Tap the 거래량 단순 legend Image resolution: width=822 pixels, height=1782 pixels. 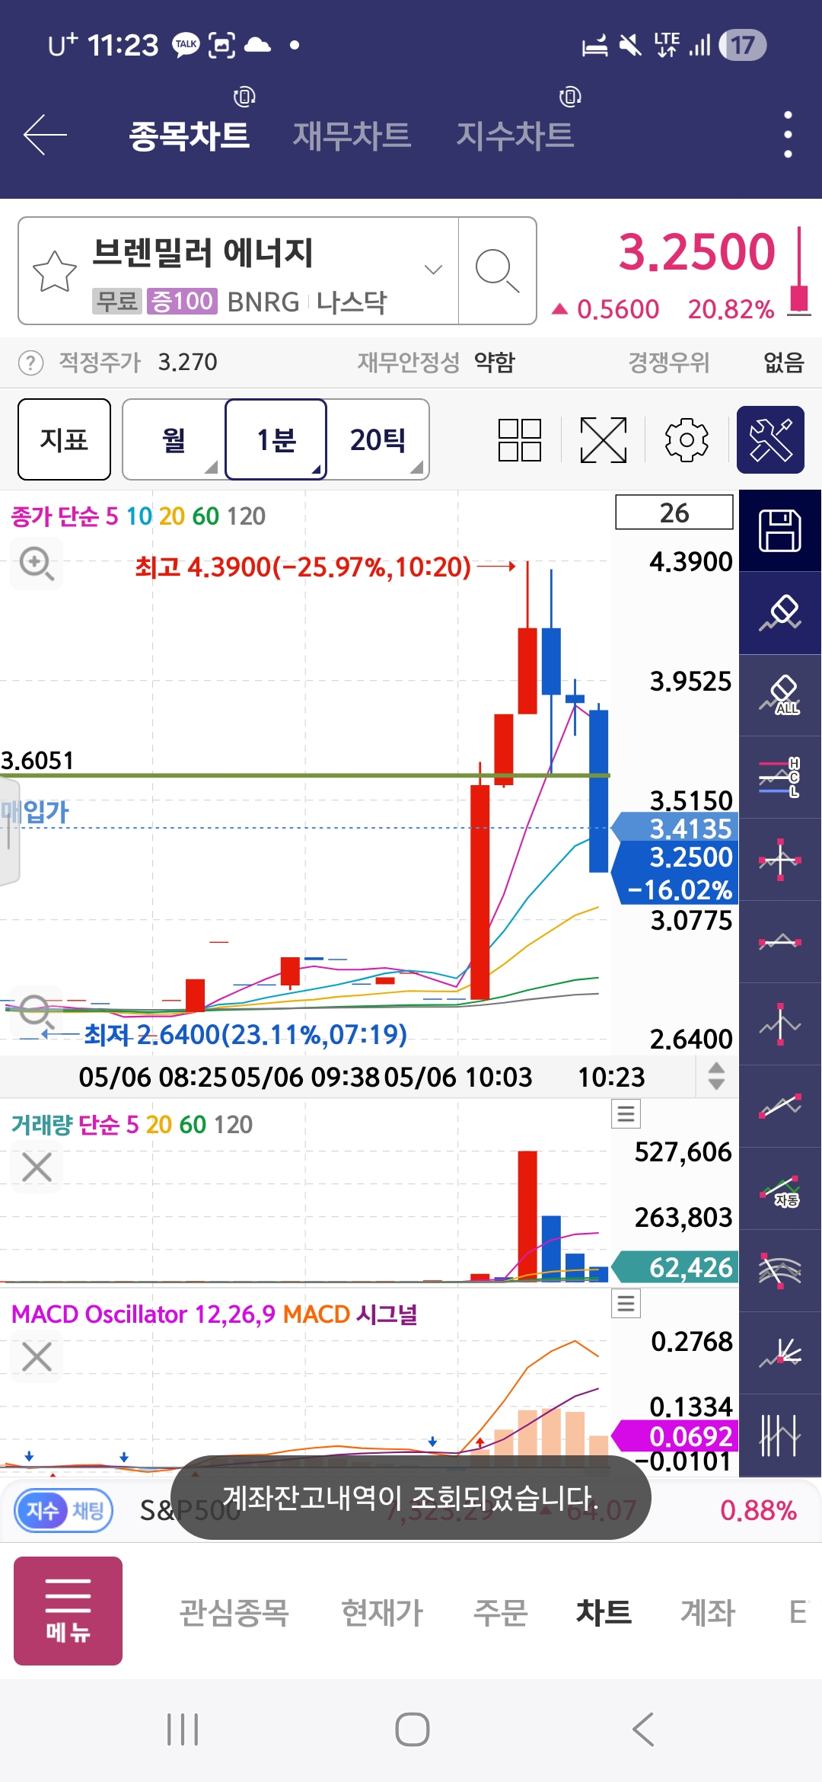132,1125
